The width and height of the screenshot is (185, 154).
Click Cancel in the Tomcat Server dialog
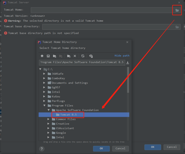(172, 147)
